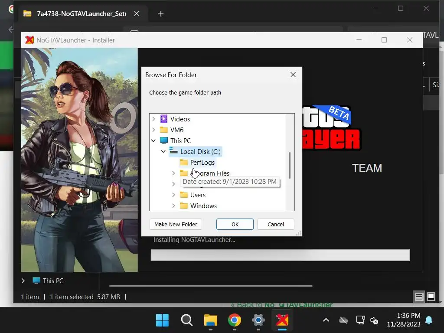Expand the folder node hidden under the tooltip
The image size is (444, 333).
[173, 184]
